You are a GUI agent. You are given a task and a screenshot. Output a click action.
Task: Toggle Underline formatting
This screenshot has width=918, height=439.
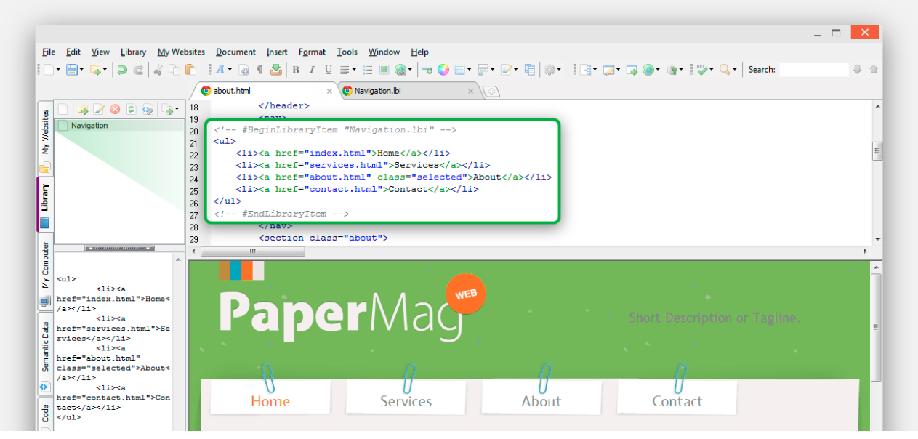(328, 70)
